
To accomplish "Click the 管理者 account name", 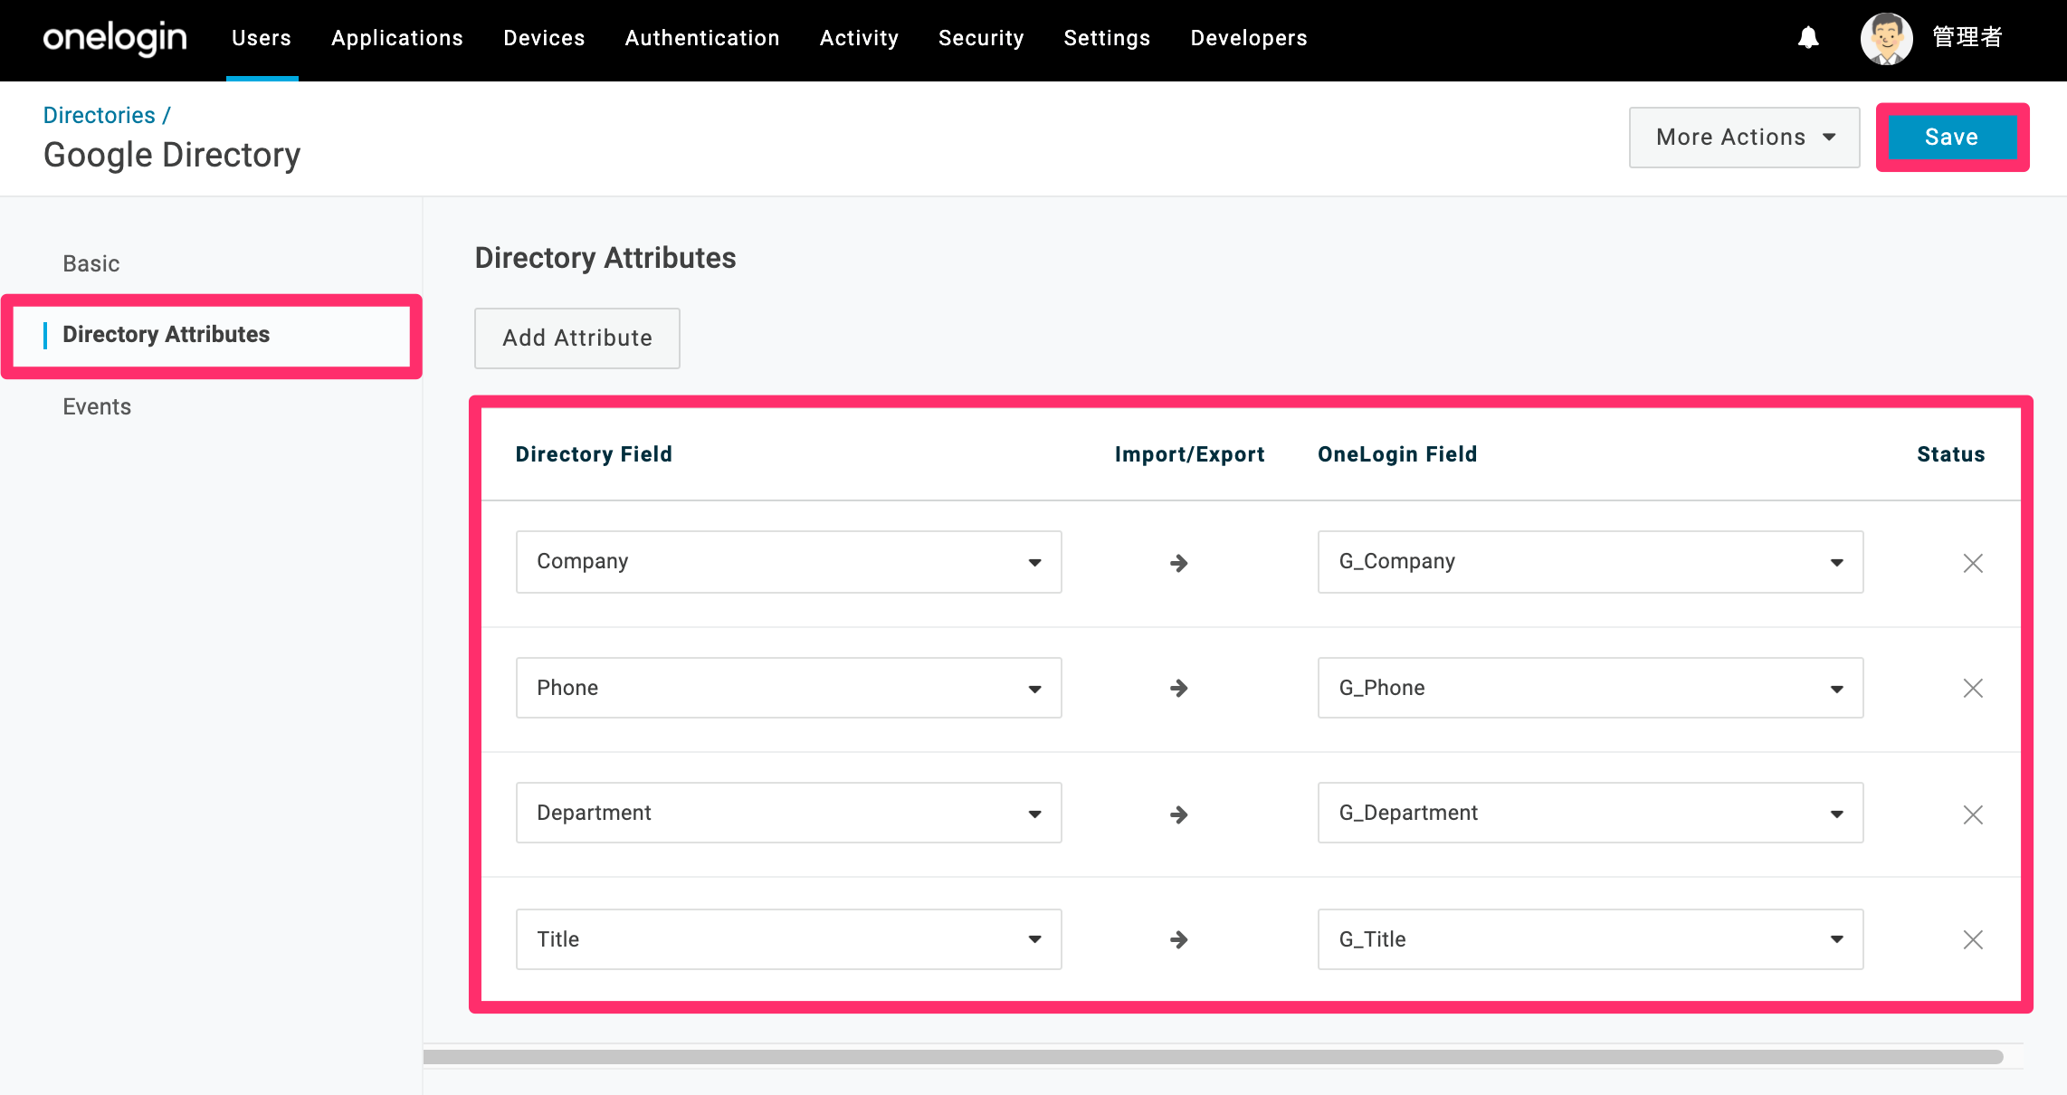I will click(x=1967, y=37).
